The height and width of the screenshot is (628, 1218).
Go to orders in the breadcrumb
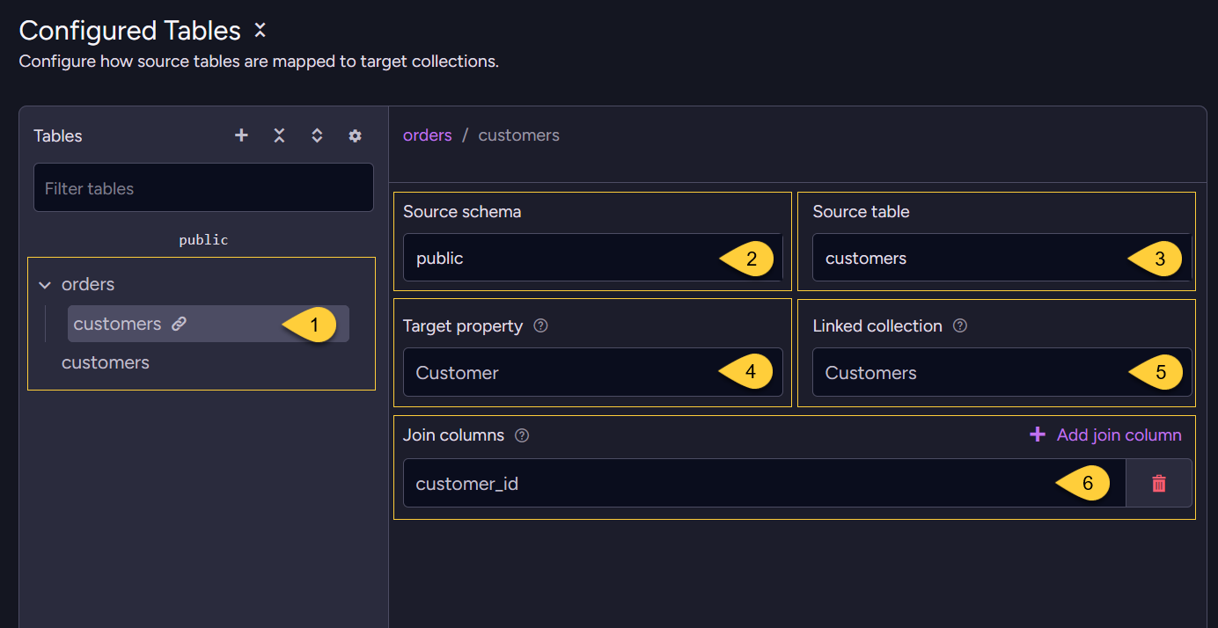click(x=428, y=135)
